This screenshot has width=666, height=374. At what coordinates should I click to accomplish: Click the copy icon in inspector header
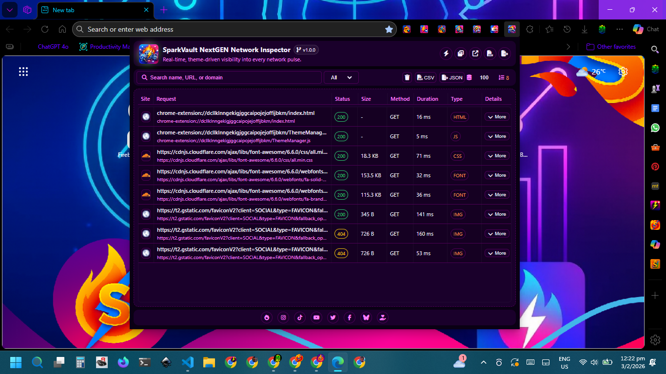[460, 54]
